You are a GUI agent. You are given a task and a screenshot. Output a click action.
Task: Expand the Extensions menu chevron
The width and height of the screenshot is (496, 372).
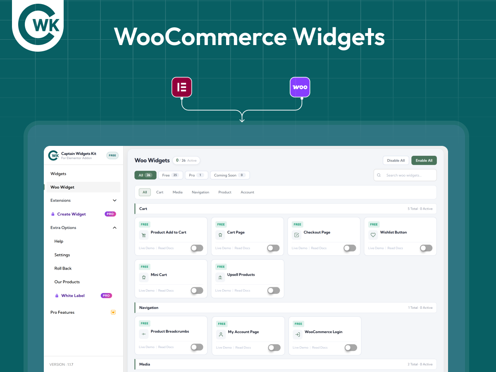point(114,200)
